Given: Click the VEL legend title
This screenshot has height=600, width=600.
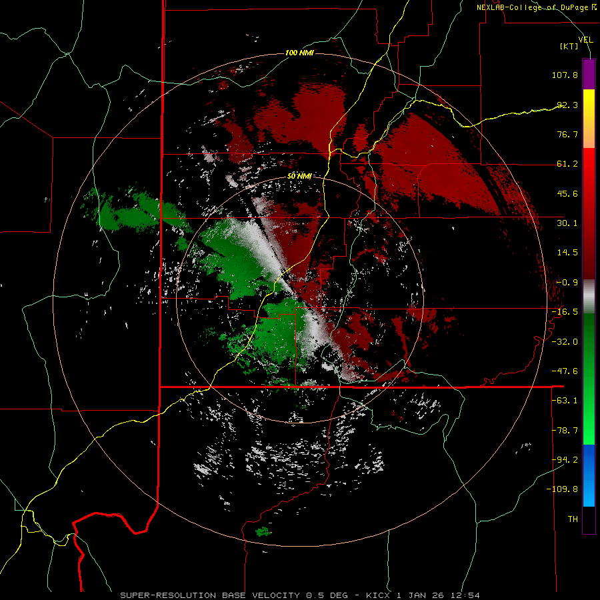Looking at the screenshot, I should pyautogui.click(x=585, y=40).
